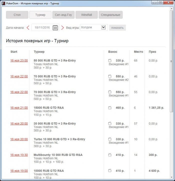
Task: Switch to the Стол tab
Action: point(17,15)
